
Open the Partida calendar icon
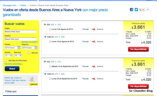click(x=19, y=48)
